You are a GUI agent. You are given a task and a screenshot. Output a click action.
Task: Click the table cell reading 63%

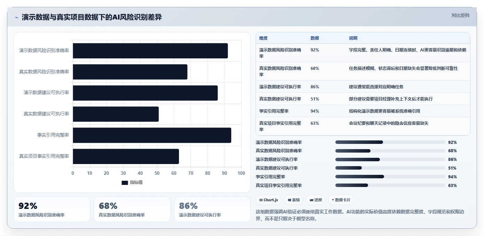(315, 123)
